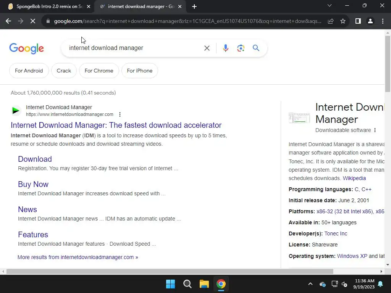Open site info via the lock icon
Viewport: 391px width, 293px height.
[x=48, y=21]
